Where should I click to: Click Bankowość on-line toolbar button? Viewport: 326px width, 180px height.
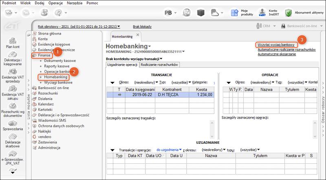coord(299,26)
